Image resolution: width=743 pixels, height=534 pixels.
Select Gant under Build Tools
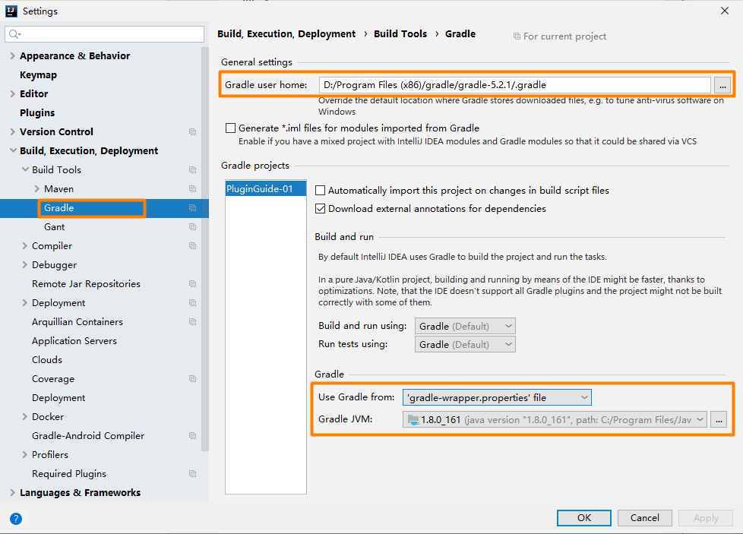click(x=55, y=227)
